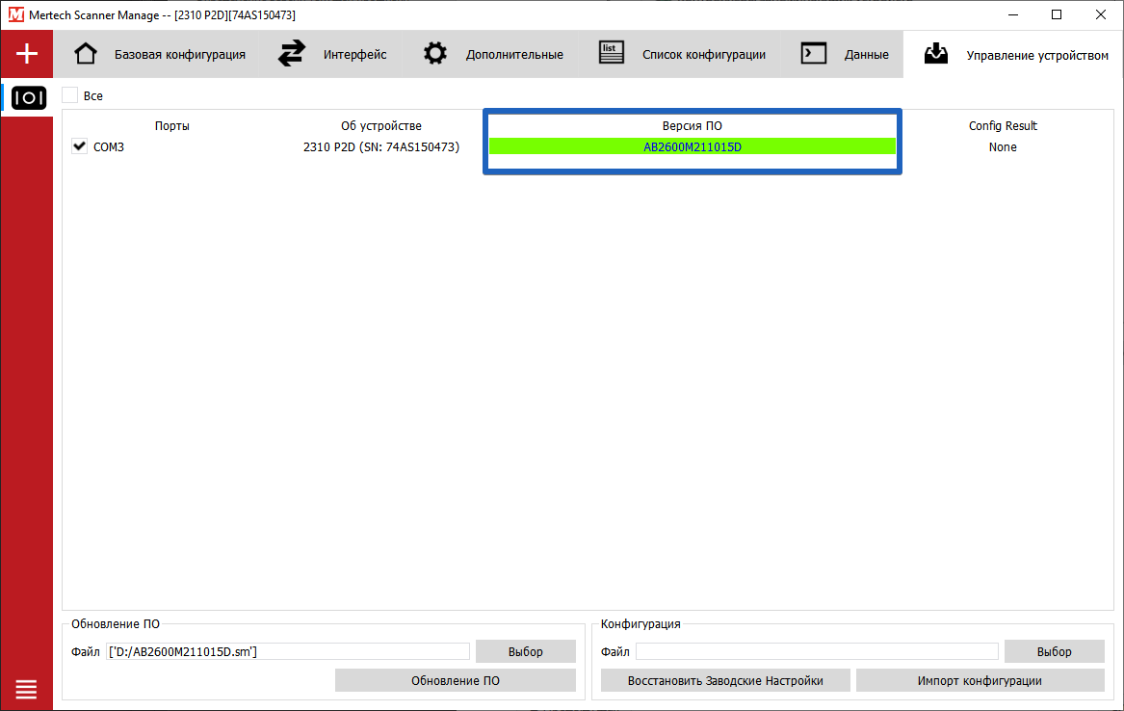Maximize the Mertech Scanner Manage window
The image size is (1124, 711).
click(1057, 14)
